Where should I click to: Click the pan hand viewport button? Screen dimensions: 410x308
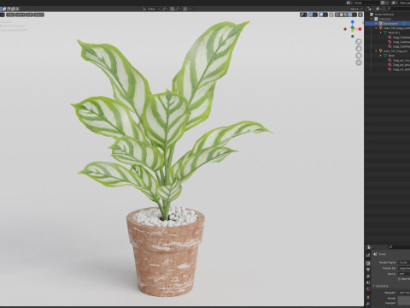359,49
